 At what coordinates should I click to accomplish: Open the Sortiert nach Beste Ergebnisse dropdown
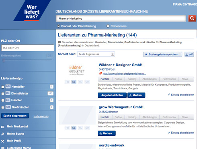[x=96, y=54]
